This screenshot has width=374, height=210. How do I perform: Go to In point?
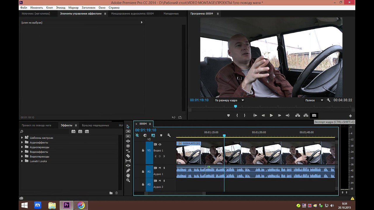coord(255,116)
